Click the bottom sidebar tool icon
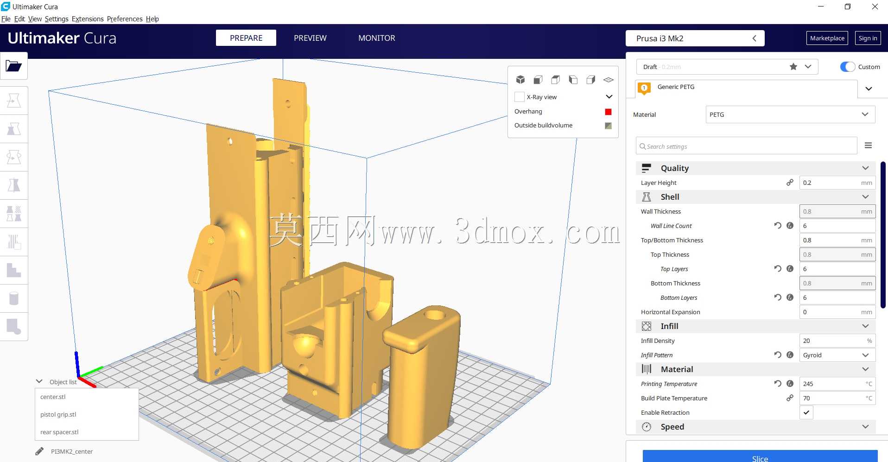888x462 pixels. tap(14, 327)
